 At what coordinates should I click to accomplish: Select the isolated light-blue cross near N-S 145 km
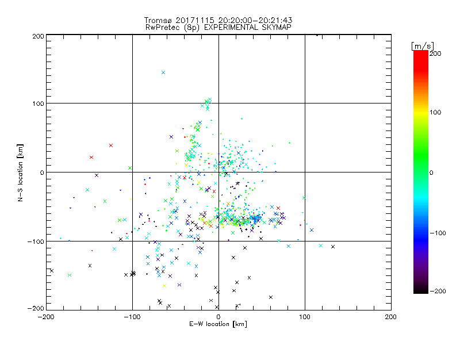coord(163,72)
